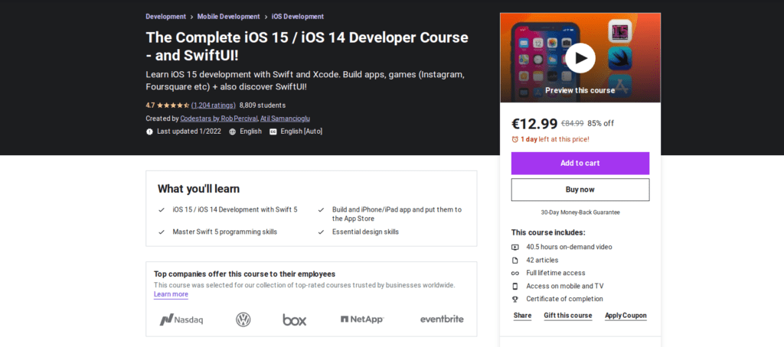The height and width of the screenshot is (347, 784).
Task: Click the '30-Day Money-Back Guarantee' text
Action: [580, 212]
